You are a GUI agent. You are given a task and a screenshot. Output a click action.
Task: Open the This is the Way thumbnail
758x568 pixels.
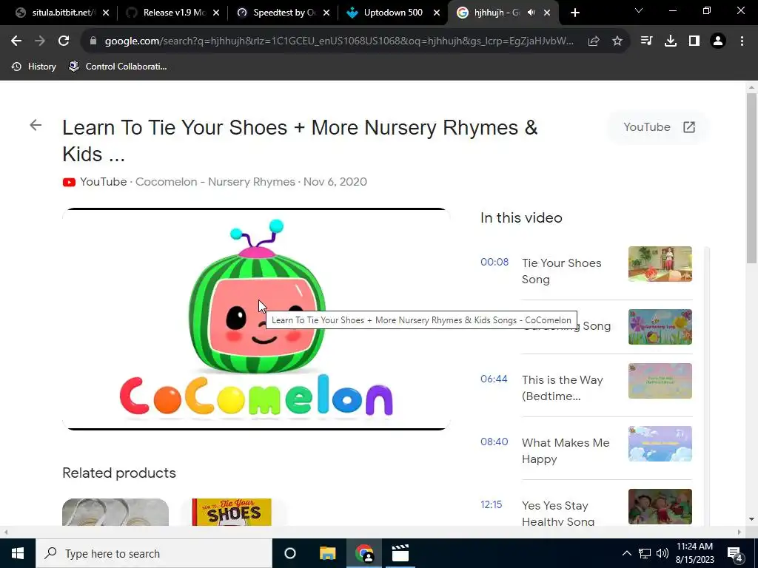tap(660, 381)
